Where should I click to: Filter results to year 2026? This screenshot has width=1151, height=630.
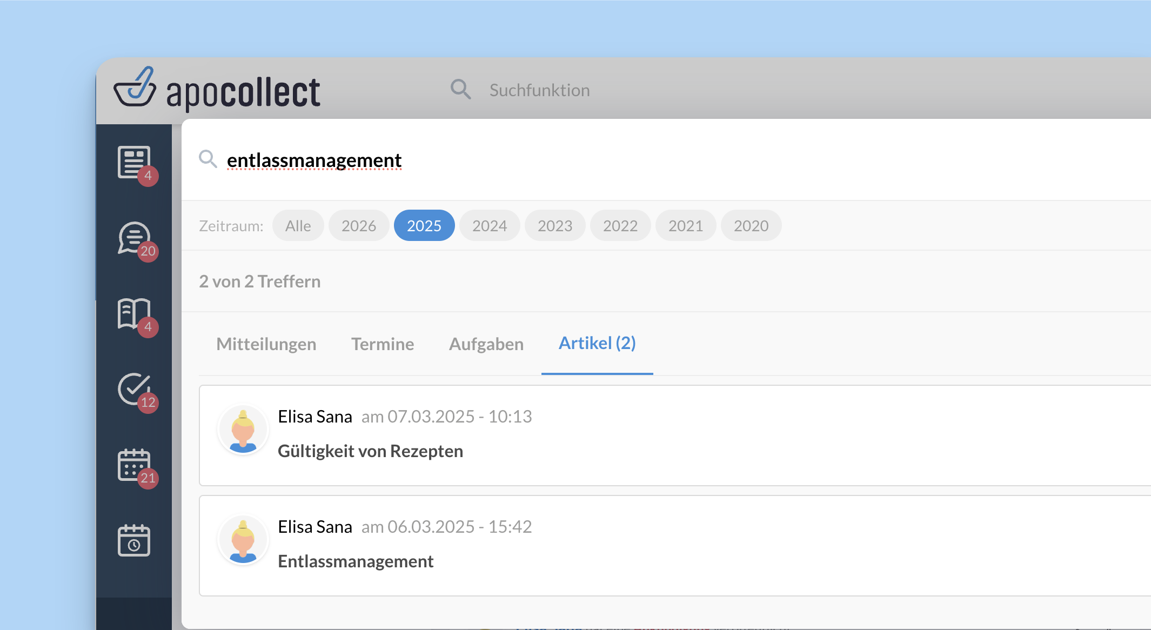click(x=359, y=225)
